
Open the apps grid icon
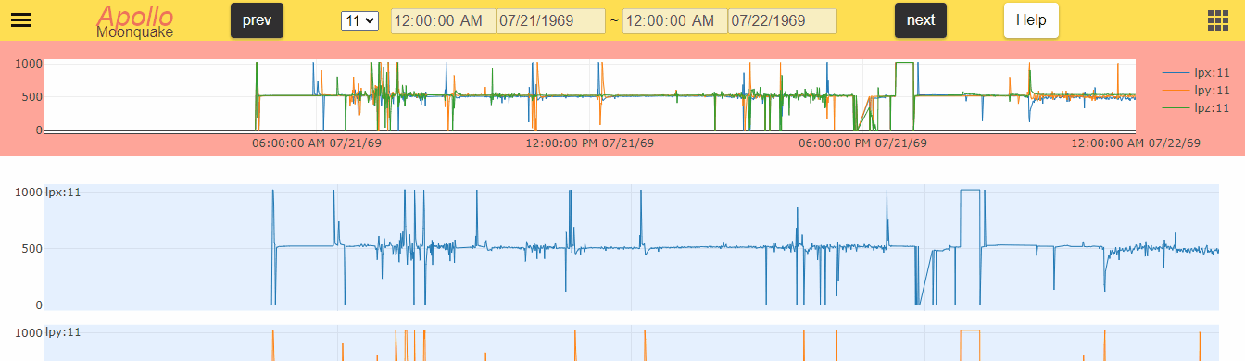click(1217, 20)
